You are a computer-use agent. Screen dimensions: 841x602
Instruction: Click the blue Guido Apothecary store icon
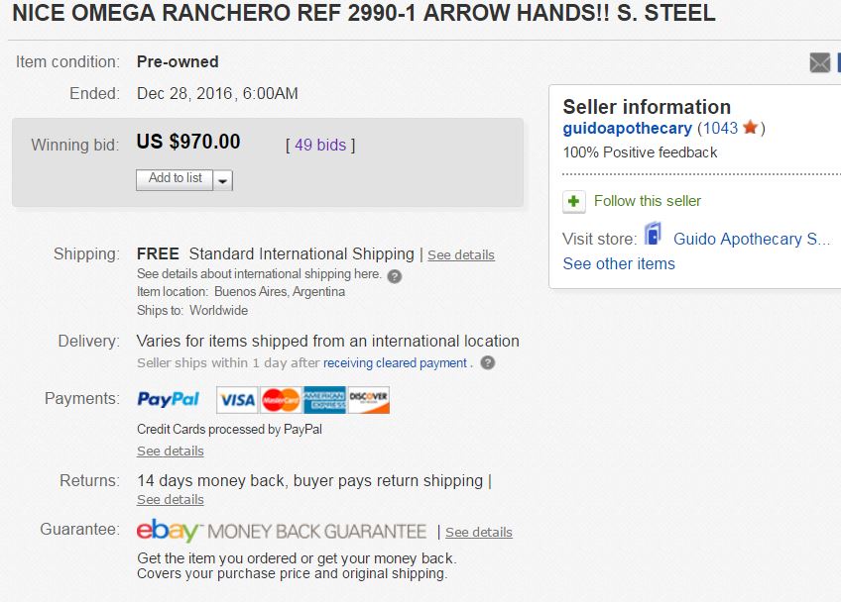tap(653, 236)
